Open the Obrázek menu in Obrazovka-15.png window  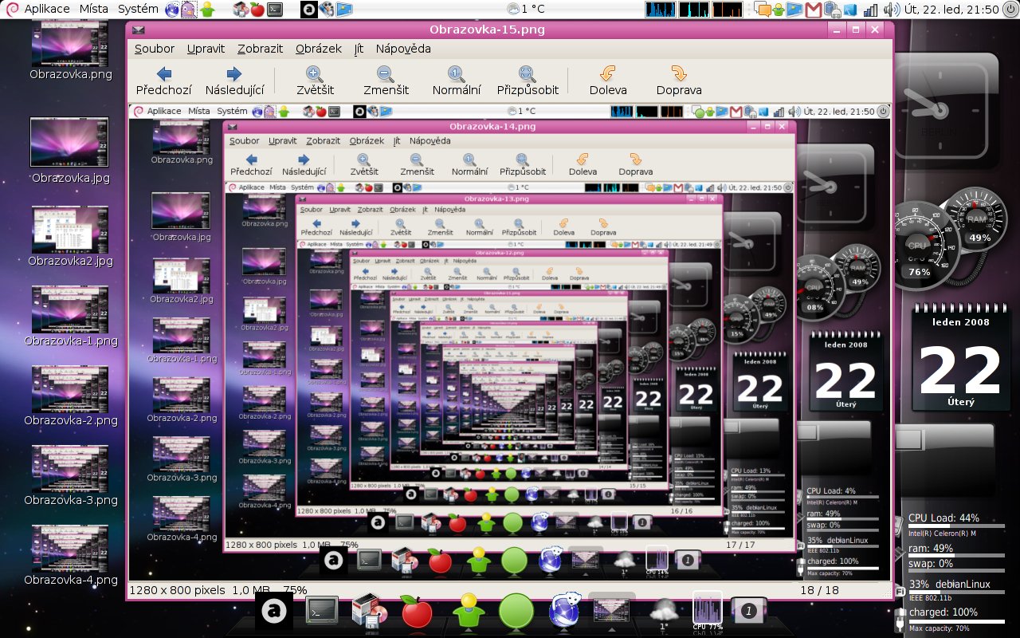319,49
